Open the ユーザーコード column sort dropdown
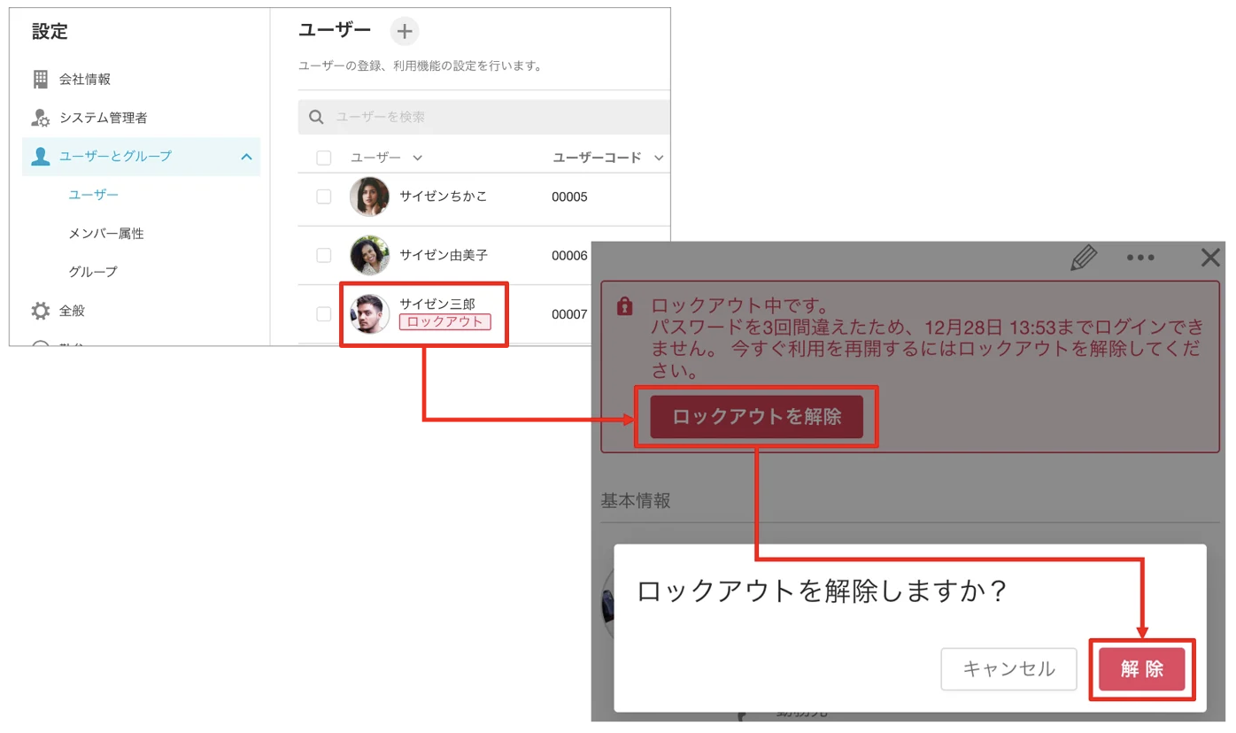The width and height of the screenshot is (1236, 733). click(659, 158)
